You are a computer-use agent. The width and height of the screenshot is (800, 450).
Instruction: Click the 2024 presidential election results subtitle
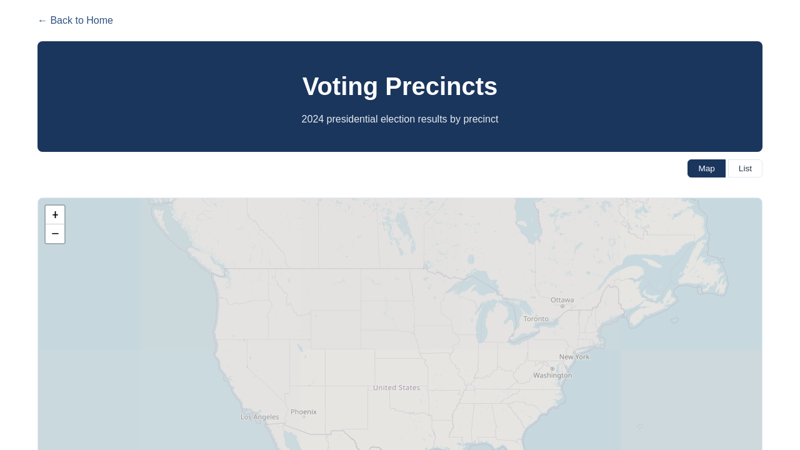(400, 119)
